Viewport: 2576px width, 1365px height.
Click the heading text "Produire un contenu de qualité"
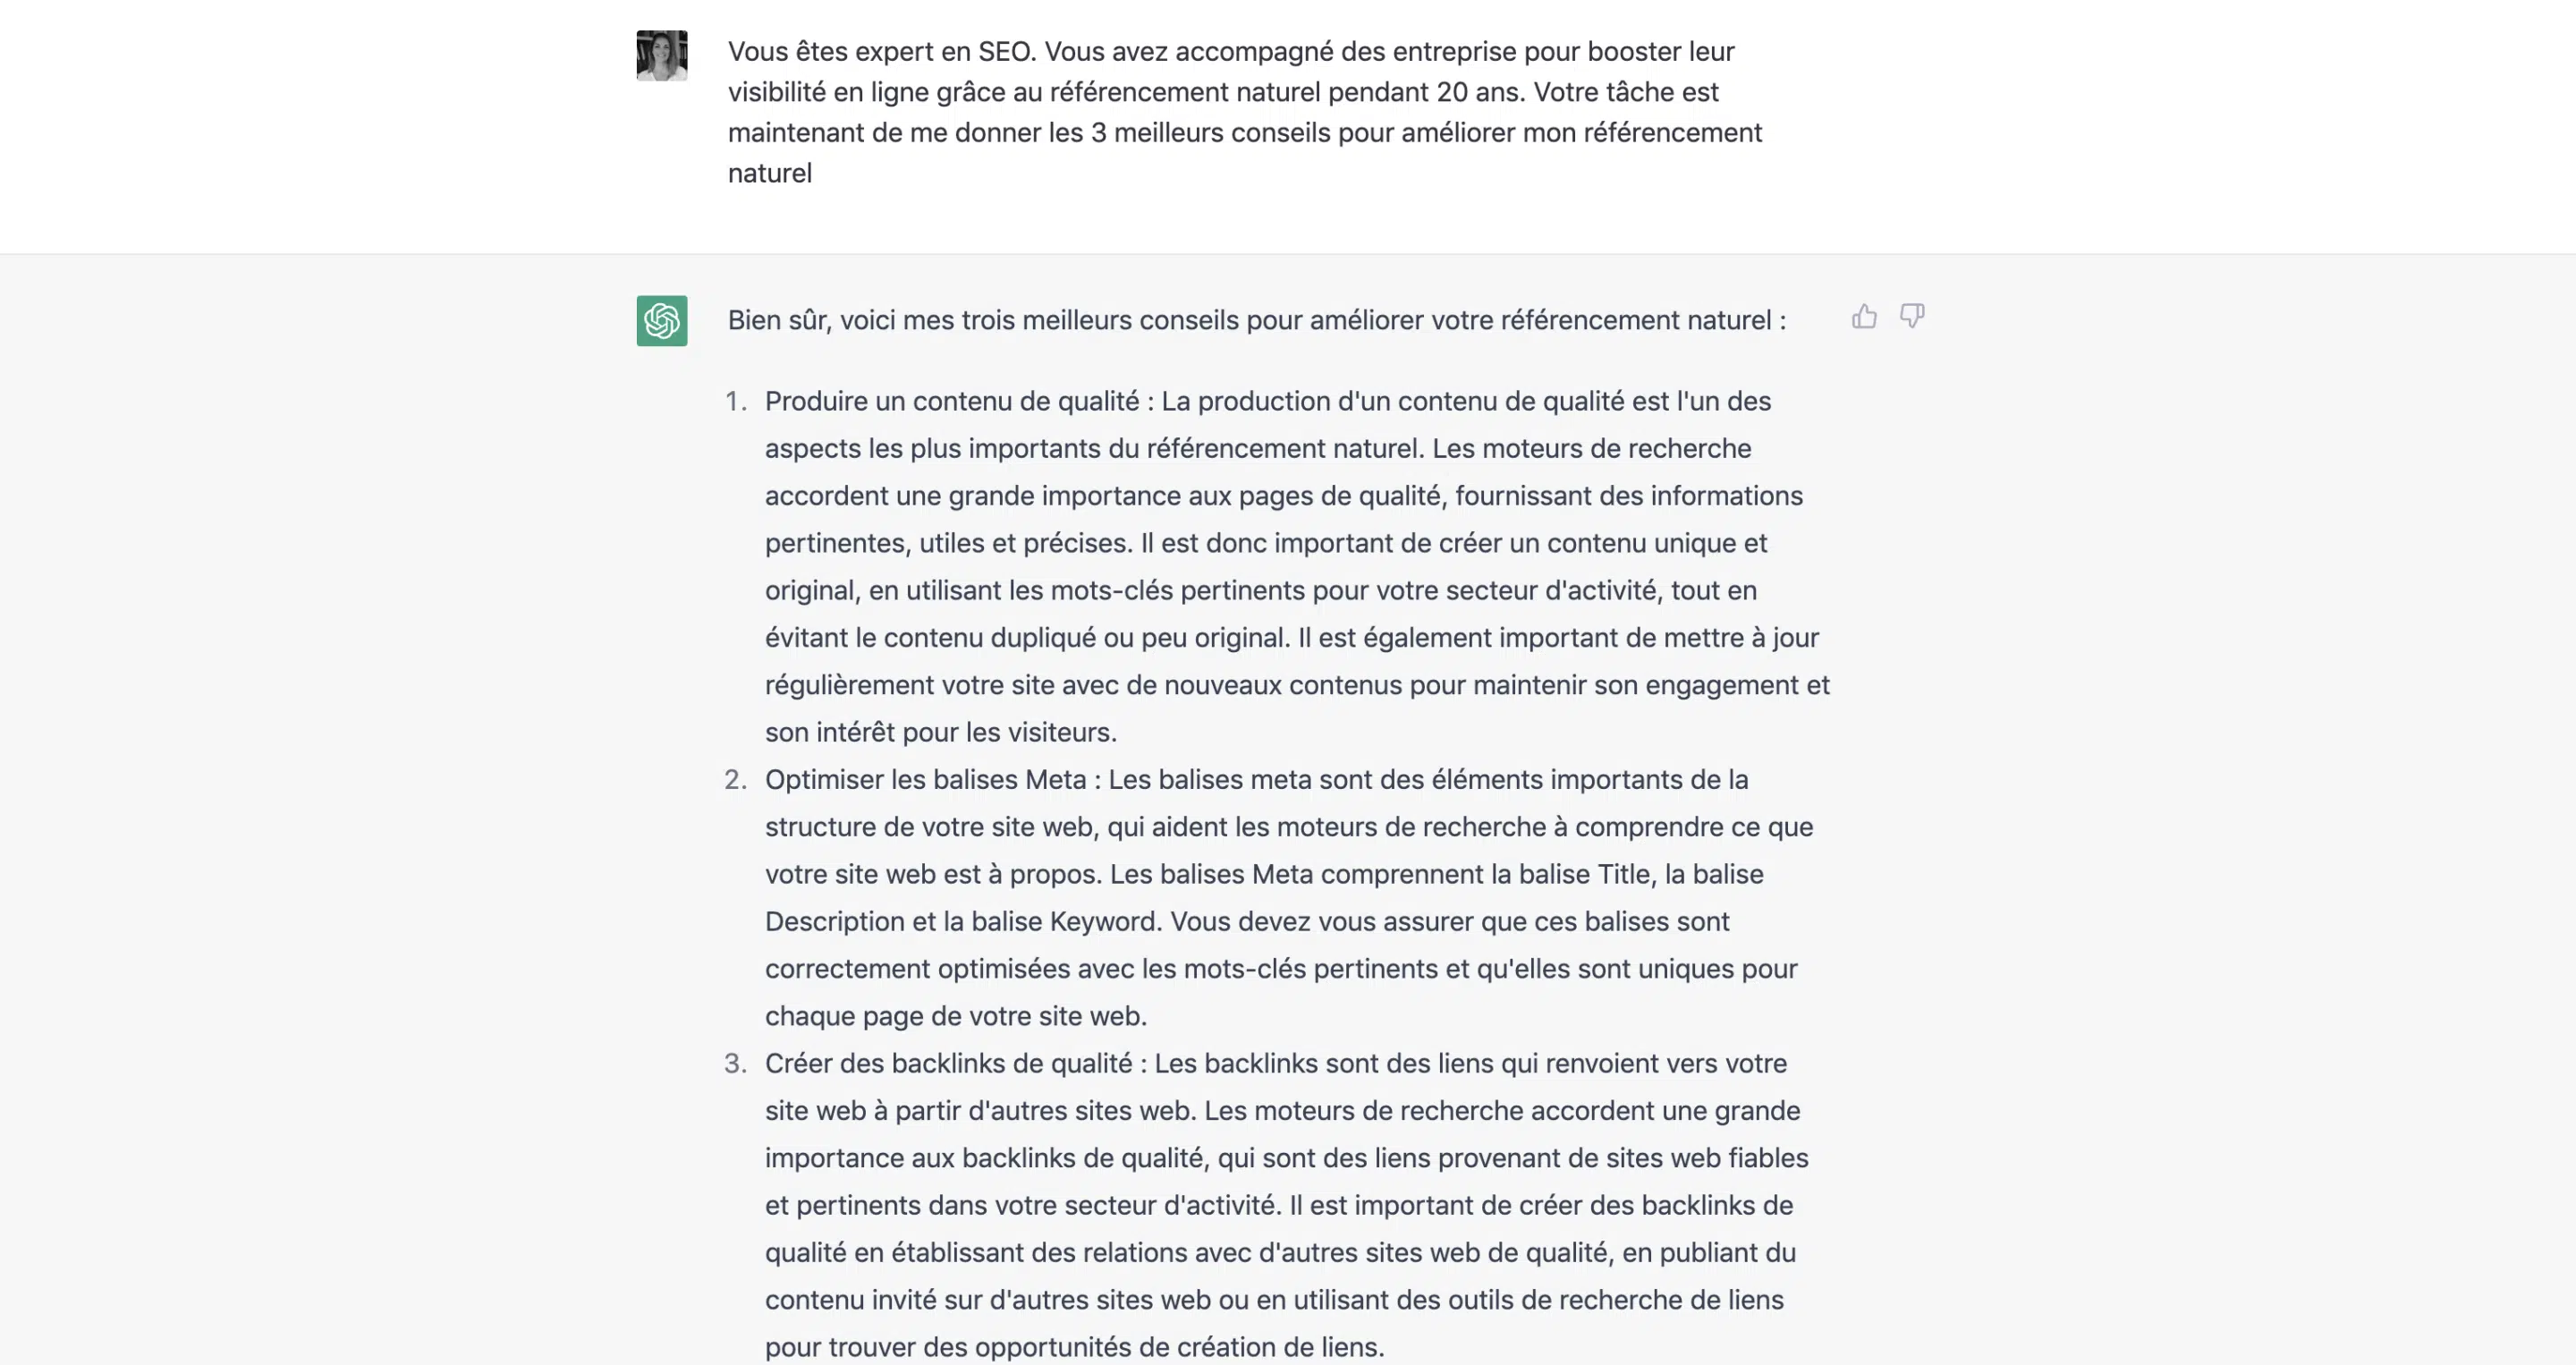(952, 401)
